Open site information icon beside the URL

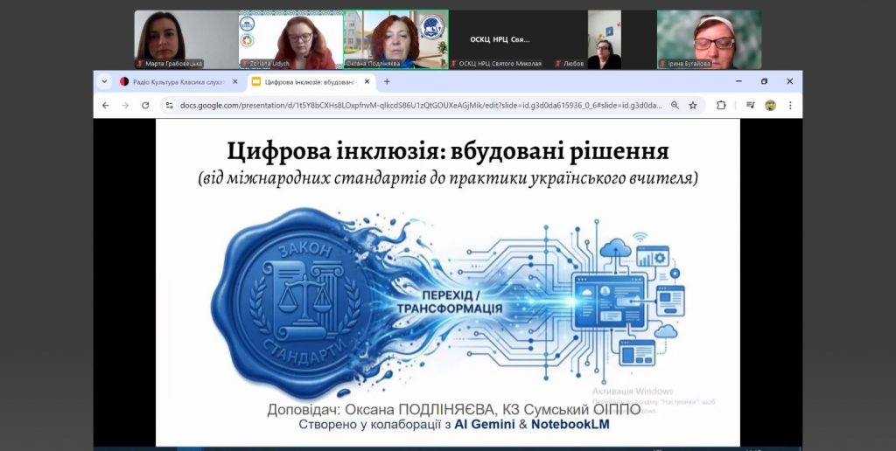coord(170,105)
